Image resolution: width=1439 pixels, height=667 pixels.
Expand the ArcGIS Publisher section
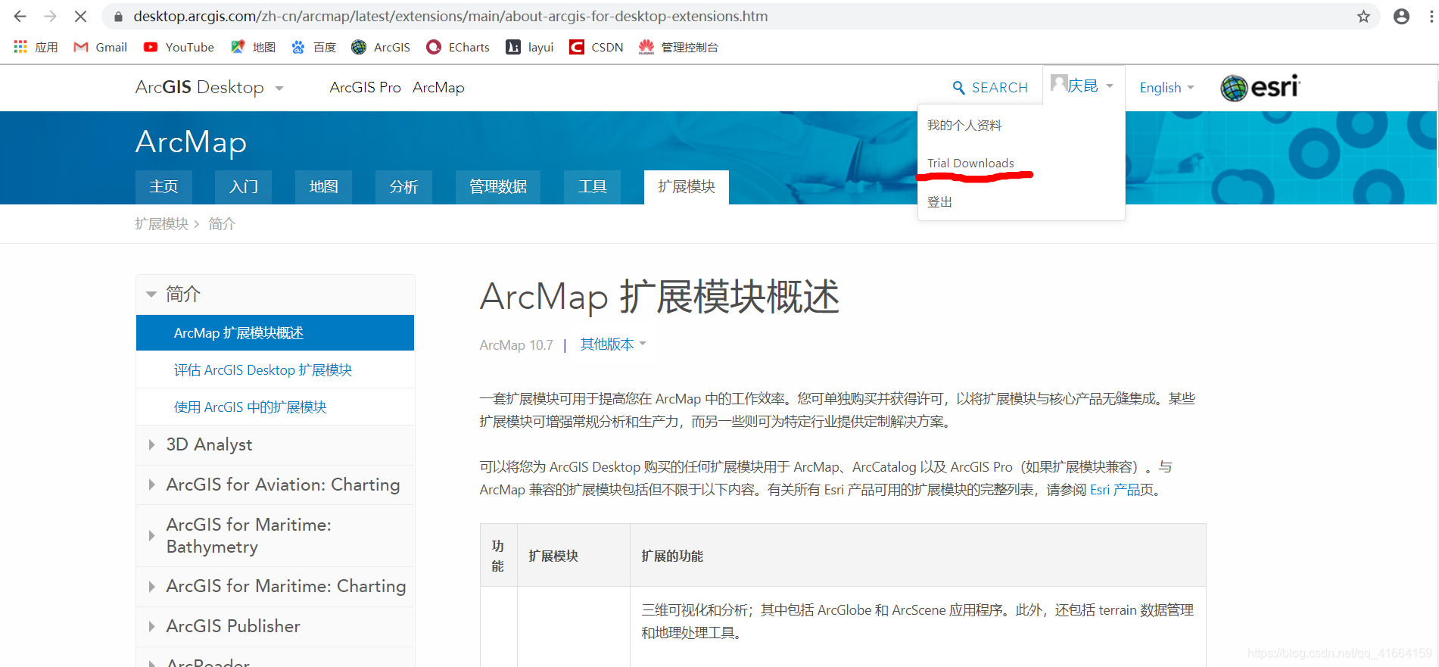click(x=275, y=626)
